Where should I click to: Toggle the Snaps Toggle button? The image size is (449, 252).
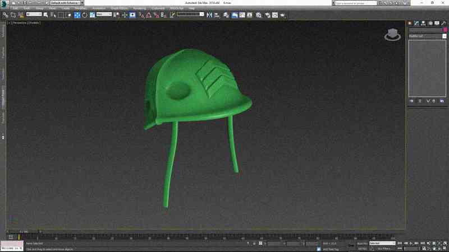point(141,15)
